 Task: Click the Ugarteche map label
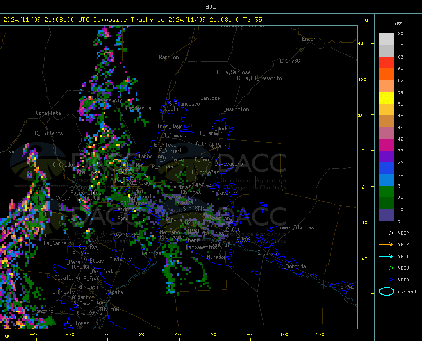tap(127, 235)
